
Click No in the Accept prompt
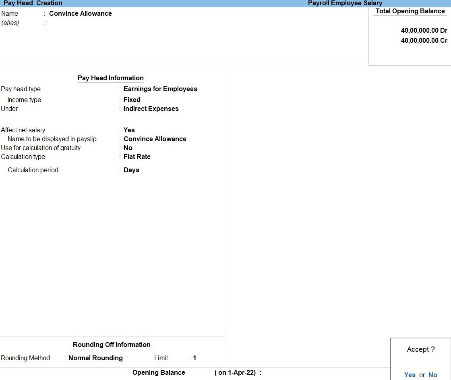coord(433,375)
